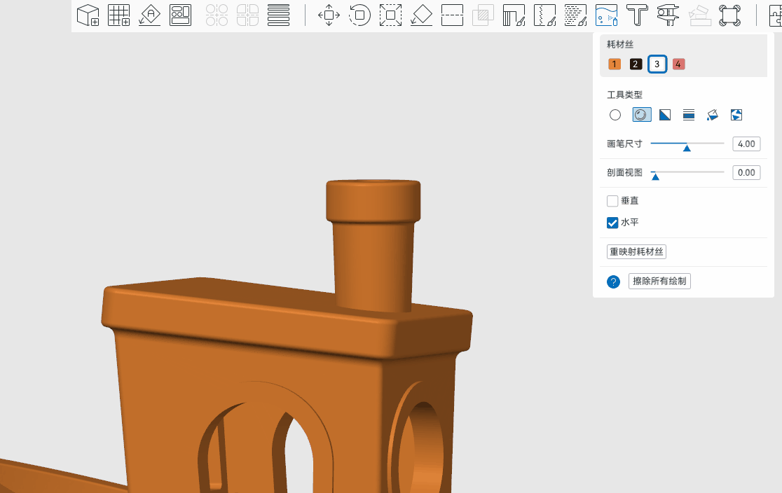Uncheck the 水平 horizontal checkbox
The image size is (782, 493).
[612, 223]
